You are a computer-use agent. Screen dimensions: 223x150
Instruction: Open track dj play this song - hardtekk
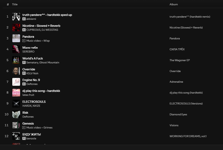tap(41, 91)
